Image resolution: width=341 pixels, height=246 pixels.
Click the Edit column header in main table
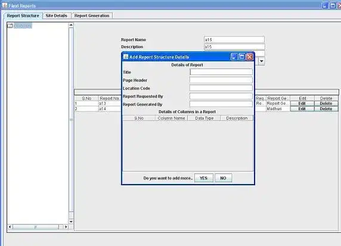tap(302, 98)
